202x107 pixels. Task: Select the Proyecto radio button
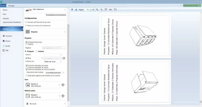click(26, 51)
